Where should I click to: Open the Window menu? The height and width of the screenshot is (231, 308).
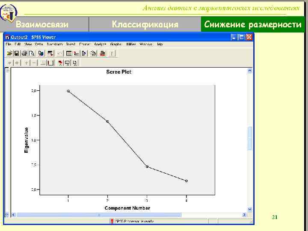click(x=146, y=44)
